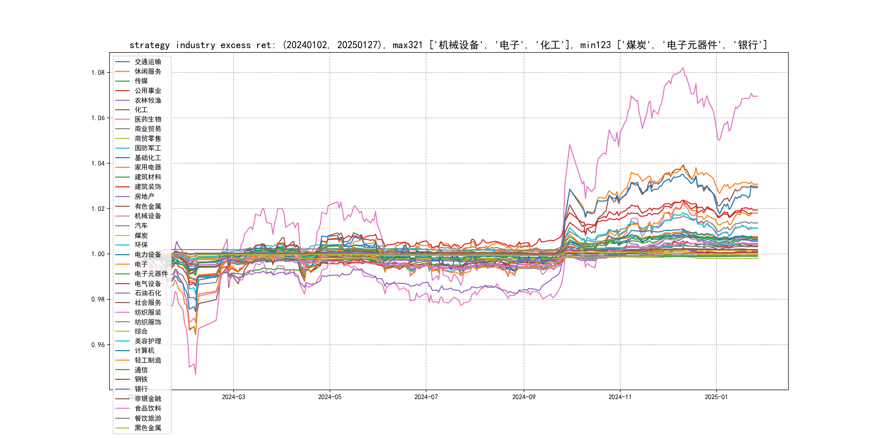Click the 2024-03 x-axis date label

click(x=233, y=397)
